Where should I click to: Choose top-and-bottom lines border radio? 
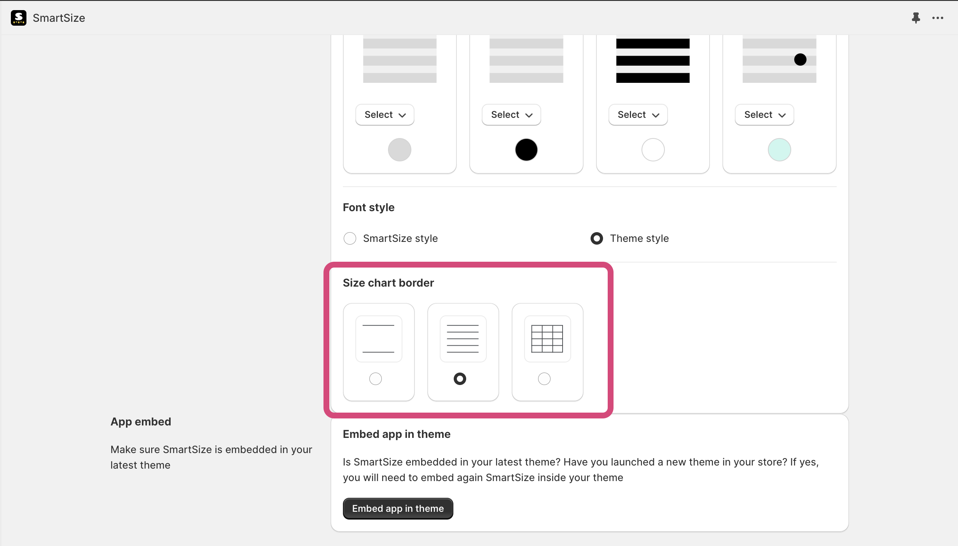tap(375, 379)
